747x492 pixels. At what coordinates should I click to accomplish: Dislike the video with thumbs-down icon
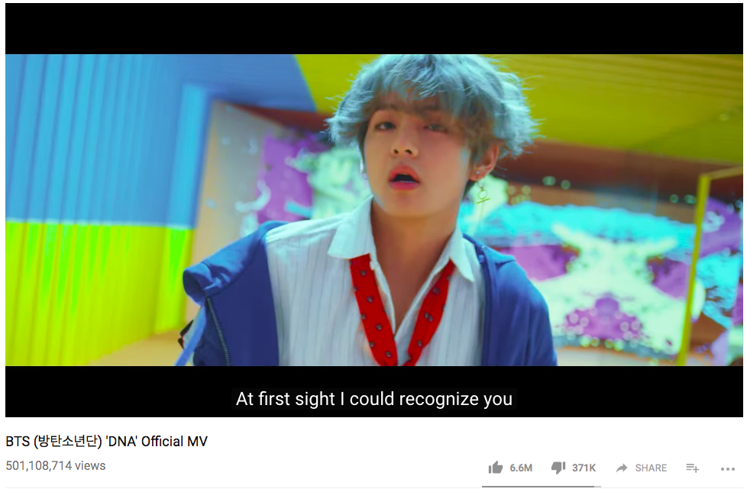(558, 468)
